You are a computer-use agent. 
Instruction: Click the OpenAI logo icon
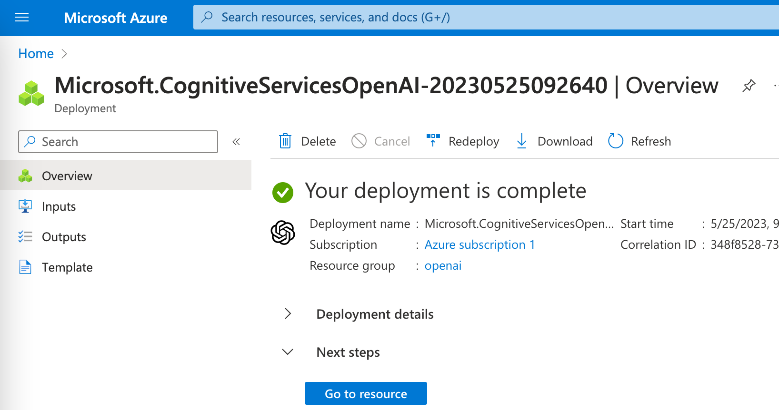tap(283, 233)
